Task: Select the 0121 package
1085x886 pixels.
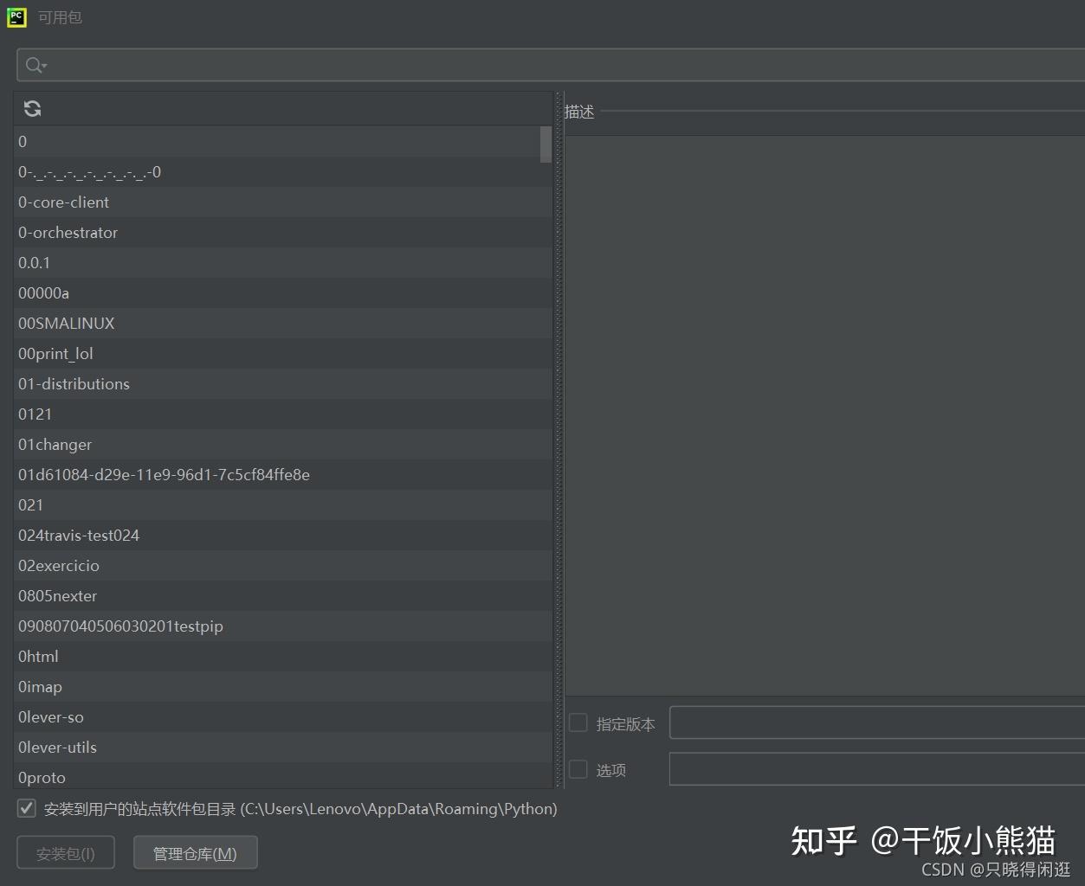Action: click(35, 414)
